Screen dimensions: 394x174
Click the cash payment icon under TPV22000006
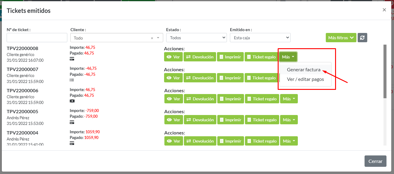click(72, 101)
